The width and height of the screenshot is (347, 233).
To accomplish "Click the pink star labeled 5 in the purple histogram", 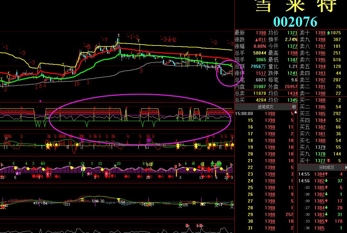I will [x=17, y=174].
